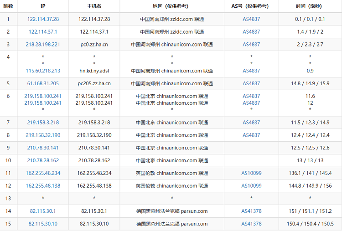Screen dimensions: 342x231
Task: Open the AS41378 link in hop 15 row
Action: click(x=251, y=224)
